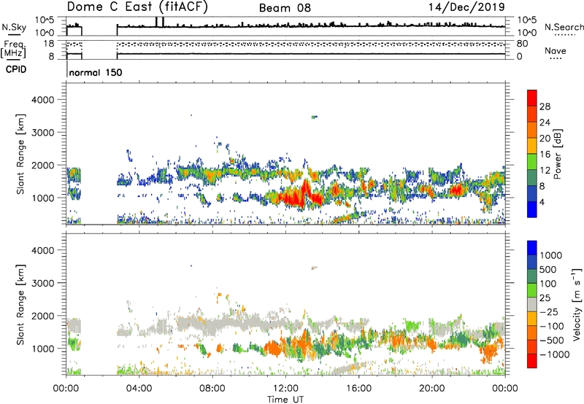Click the 'CPID' label
This screenshot has width=584, height=404.
click(16, 69)
